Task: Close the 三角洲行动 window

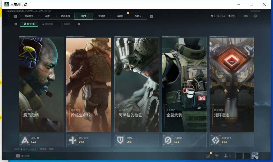Action: click(x=264, y=4)
